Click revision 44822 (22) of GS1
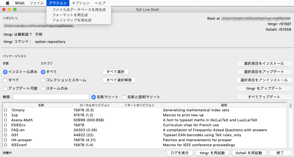The image size is (294, 157). 83,135
